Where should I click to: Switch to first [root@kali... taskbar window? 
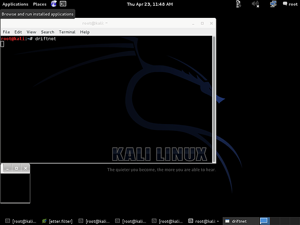(x=20, y=221)
